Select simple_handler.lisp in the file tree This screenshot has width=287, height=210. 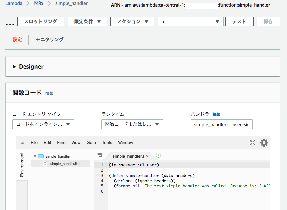[x=61, y=164]
